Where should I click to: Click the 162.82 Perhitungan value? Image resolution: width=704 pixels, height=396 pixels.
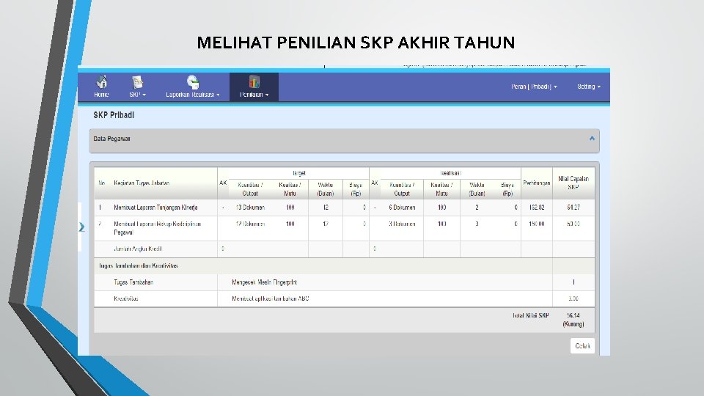pyautogui.click(x=537, y=208)
